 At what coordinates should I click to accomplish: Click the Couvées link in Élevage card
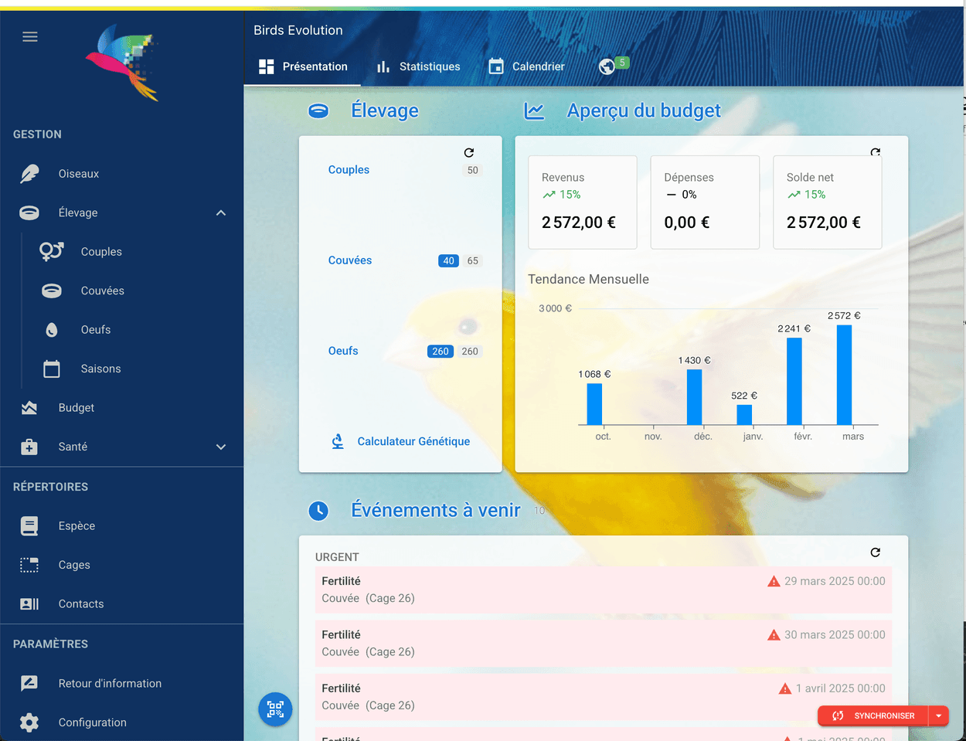pyautogui.click(x=350, y=260)
